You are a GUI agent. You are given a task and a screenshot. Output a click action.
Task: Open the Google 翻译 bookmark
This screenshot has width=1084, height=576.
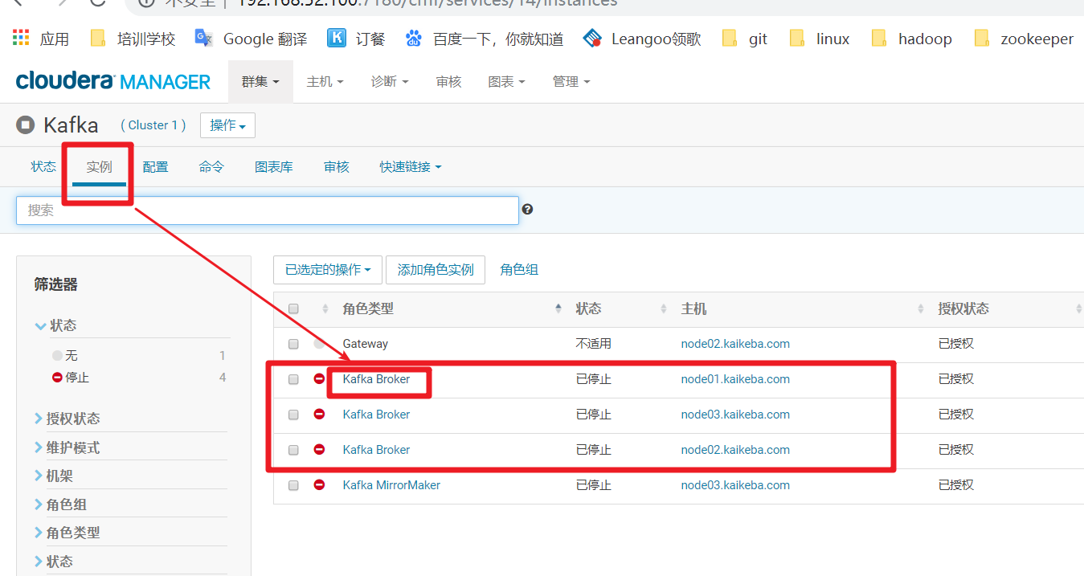click(252, 39)
